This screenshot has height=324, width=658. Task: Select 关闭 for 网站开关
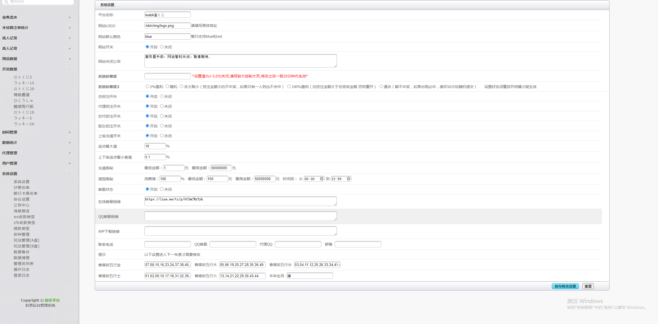162,47
